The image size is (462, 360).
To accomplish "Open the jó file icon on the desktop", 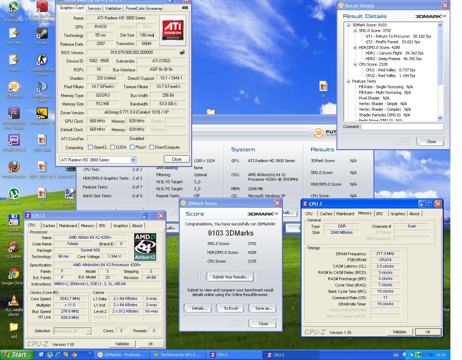I will click(x=323, y=90).
